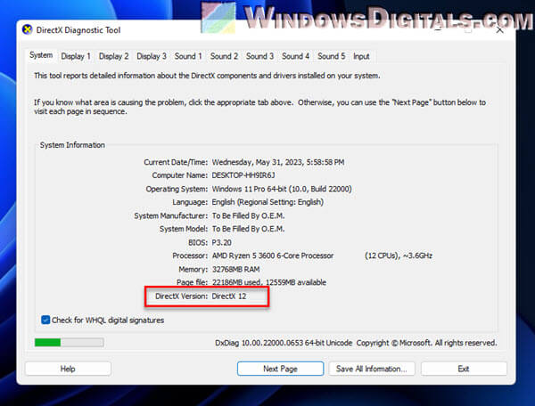Viewport: 535px width, 406px height.
Task: Click the Help button
Action: [68, 369]
